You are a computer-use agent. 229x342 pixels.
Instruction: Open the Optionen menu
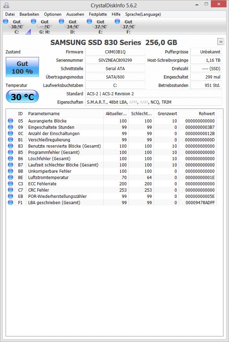[x=53, y=14]
